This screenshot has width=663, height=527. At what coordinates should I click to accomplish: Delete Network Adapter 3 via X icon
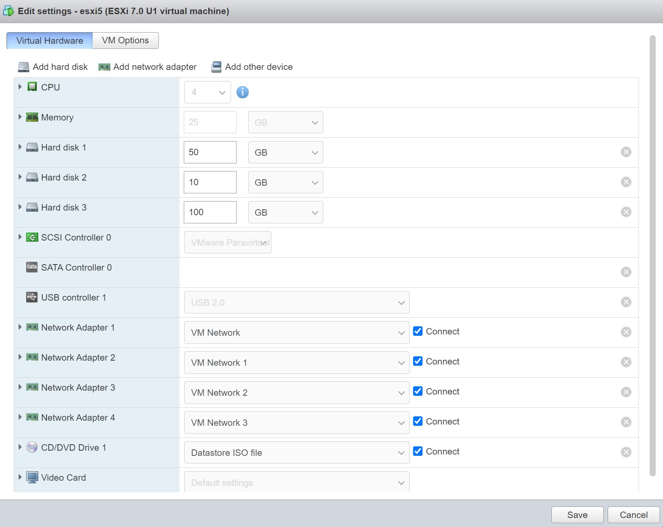(626, 392)
